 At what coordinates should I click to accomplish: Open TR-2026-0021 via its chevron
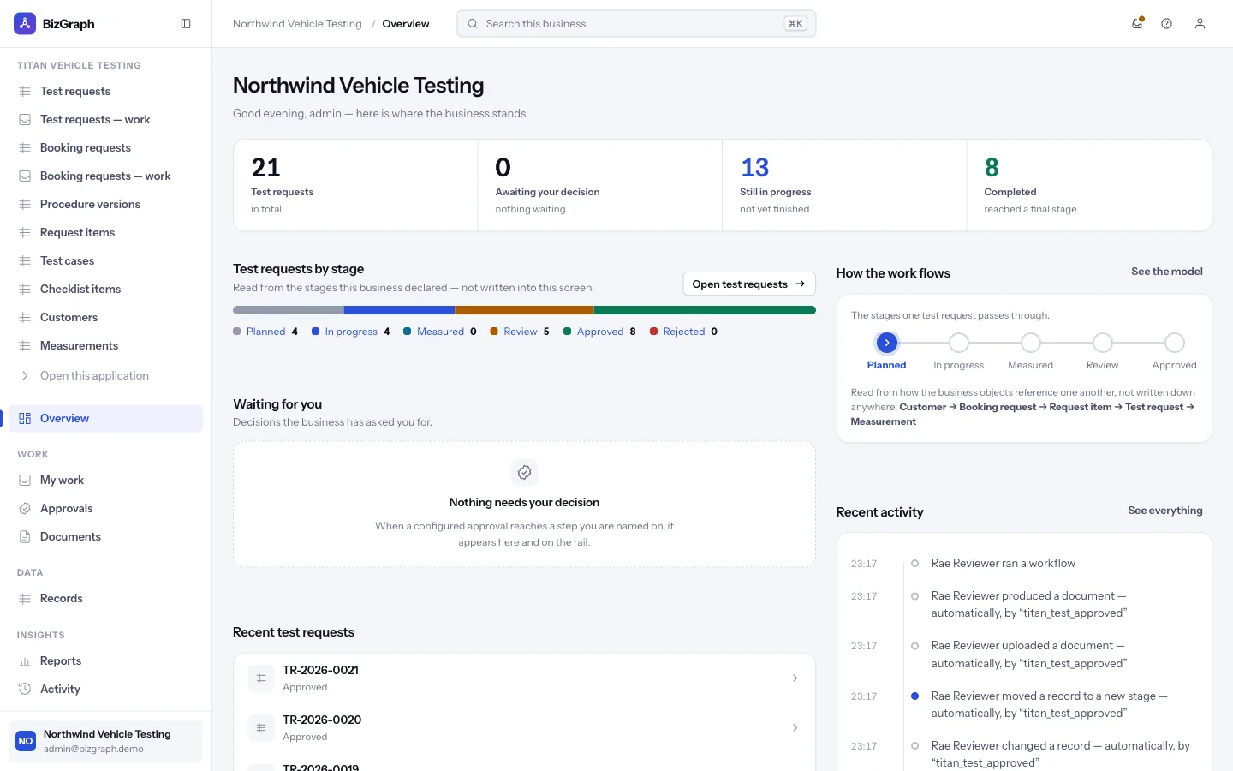coord(795,678)
